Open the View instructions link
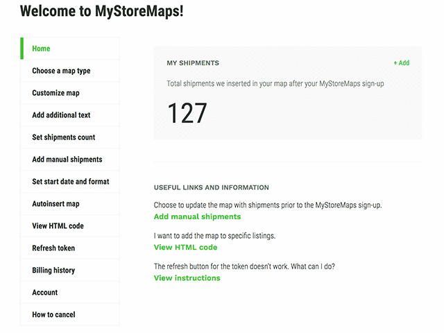This screenshot has height=333, width=444. [x=187, y=278]
